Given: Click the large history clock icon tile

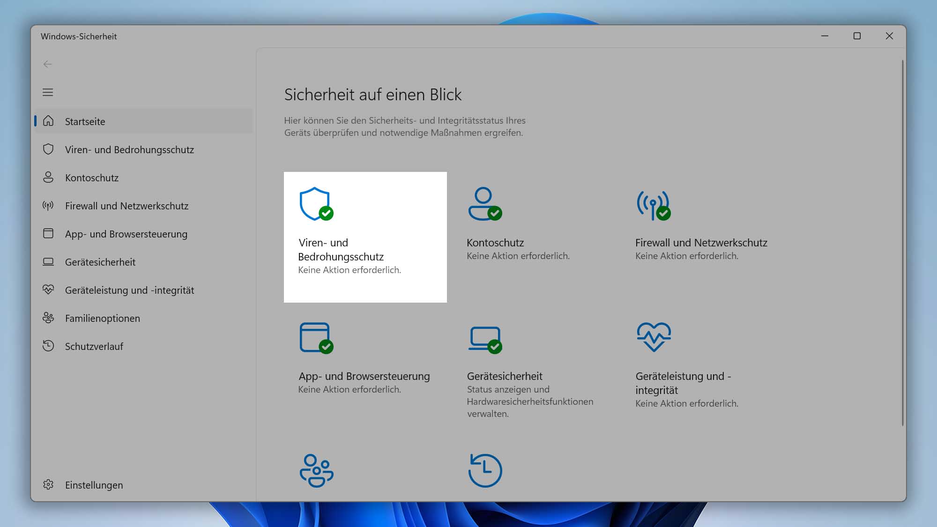Looking at the screenshot, I should (x=485, y=470).
